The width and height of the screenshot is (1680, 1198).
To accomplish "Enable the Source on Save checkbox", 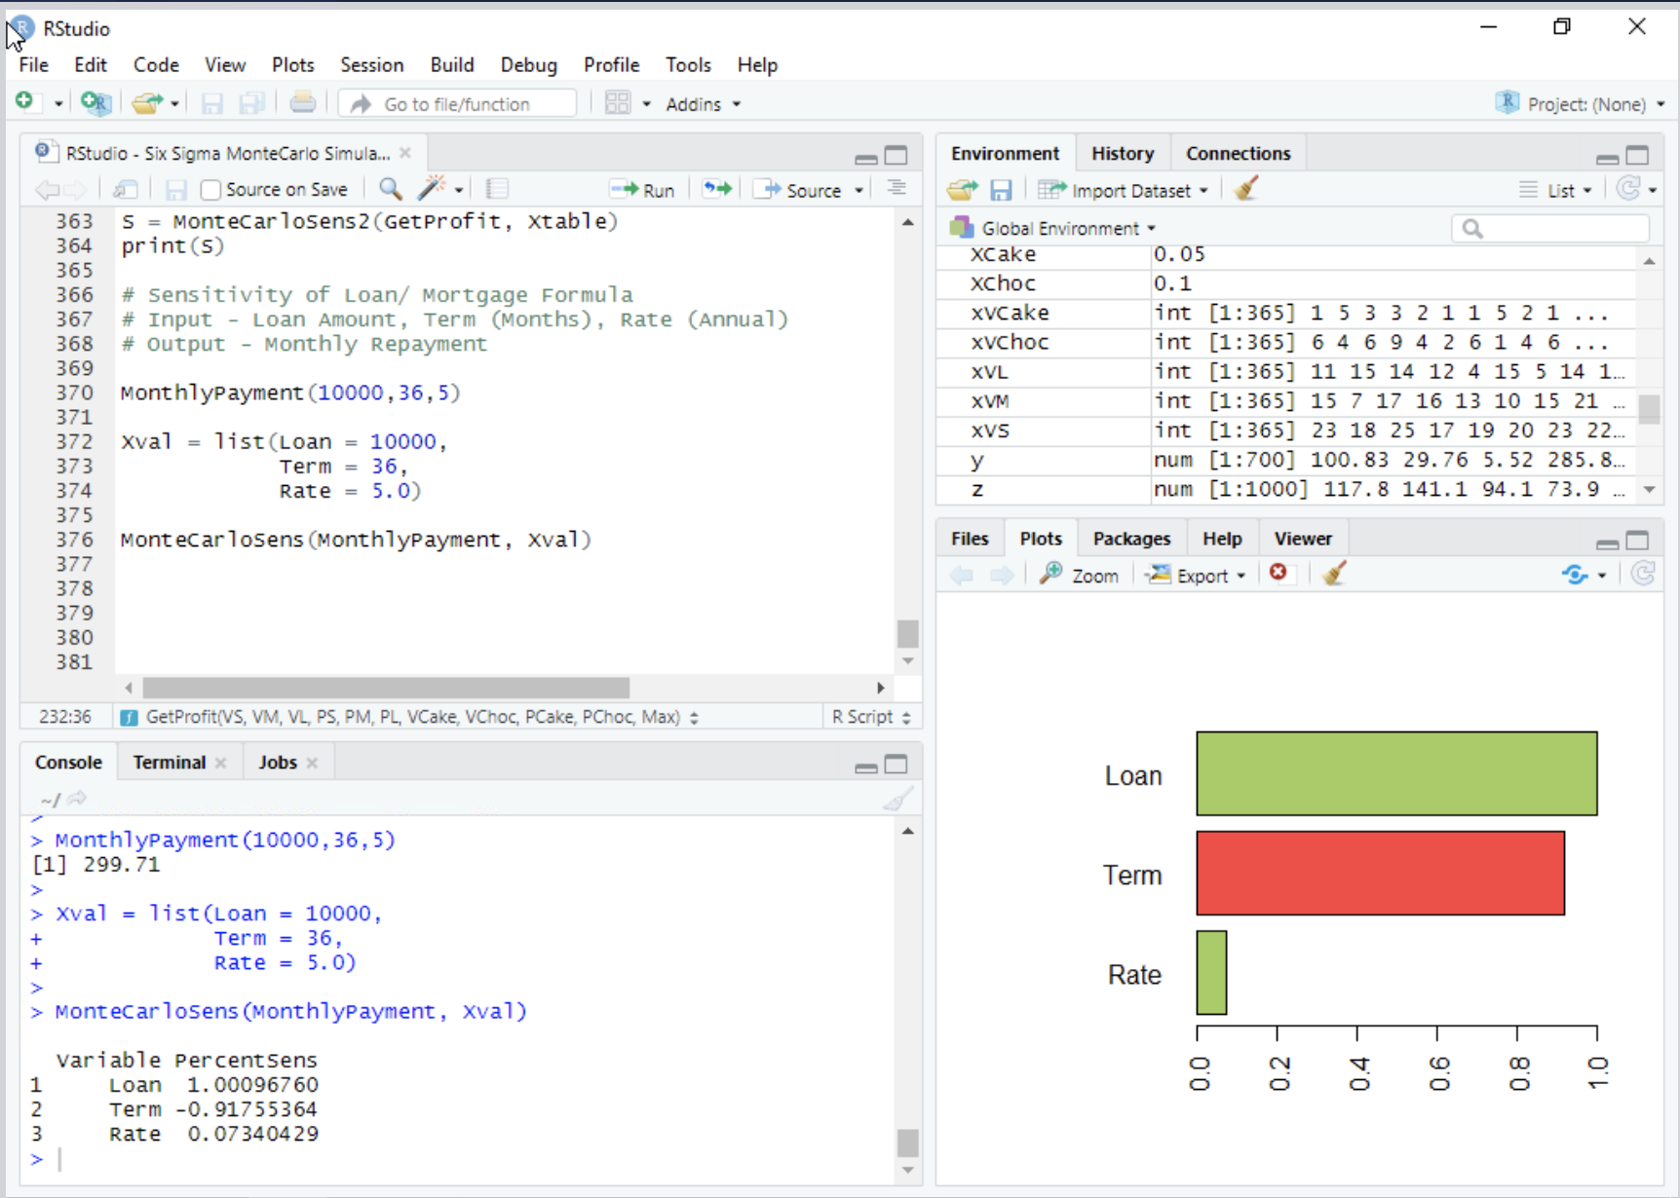I will coord(210,189).
